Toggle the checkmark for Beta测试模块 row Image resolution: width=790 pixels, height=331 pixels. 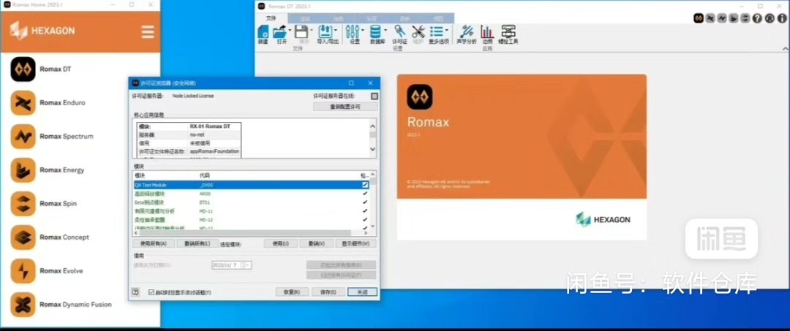[x=365, y=202]
